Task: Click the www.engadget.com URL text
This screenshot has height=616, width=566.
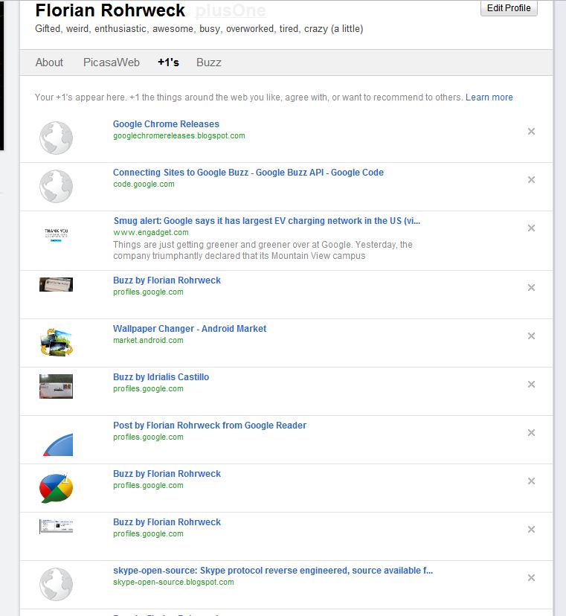Action: point(151,232)
